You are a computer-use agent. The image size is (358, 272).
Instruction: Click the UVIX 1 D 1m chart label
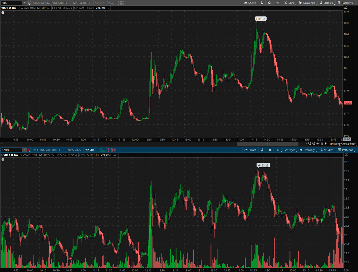10,155
